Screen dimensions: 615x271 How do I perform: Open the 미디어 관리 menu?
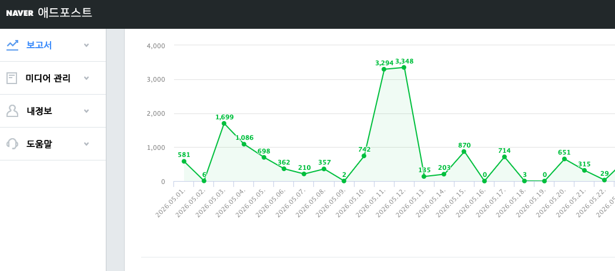pos(53,78)
